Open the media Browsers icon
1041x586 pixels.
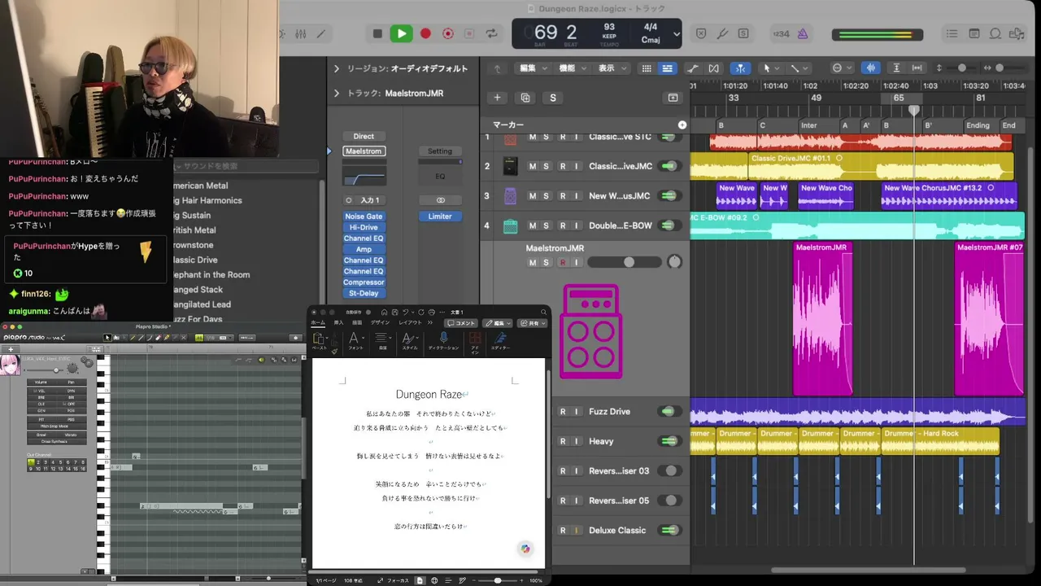pyautogui.click(x=1016, y=33)
